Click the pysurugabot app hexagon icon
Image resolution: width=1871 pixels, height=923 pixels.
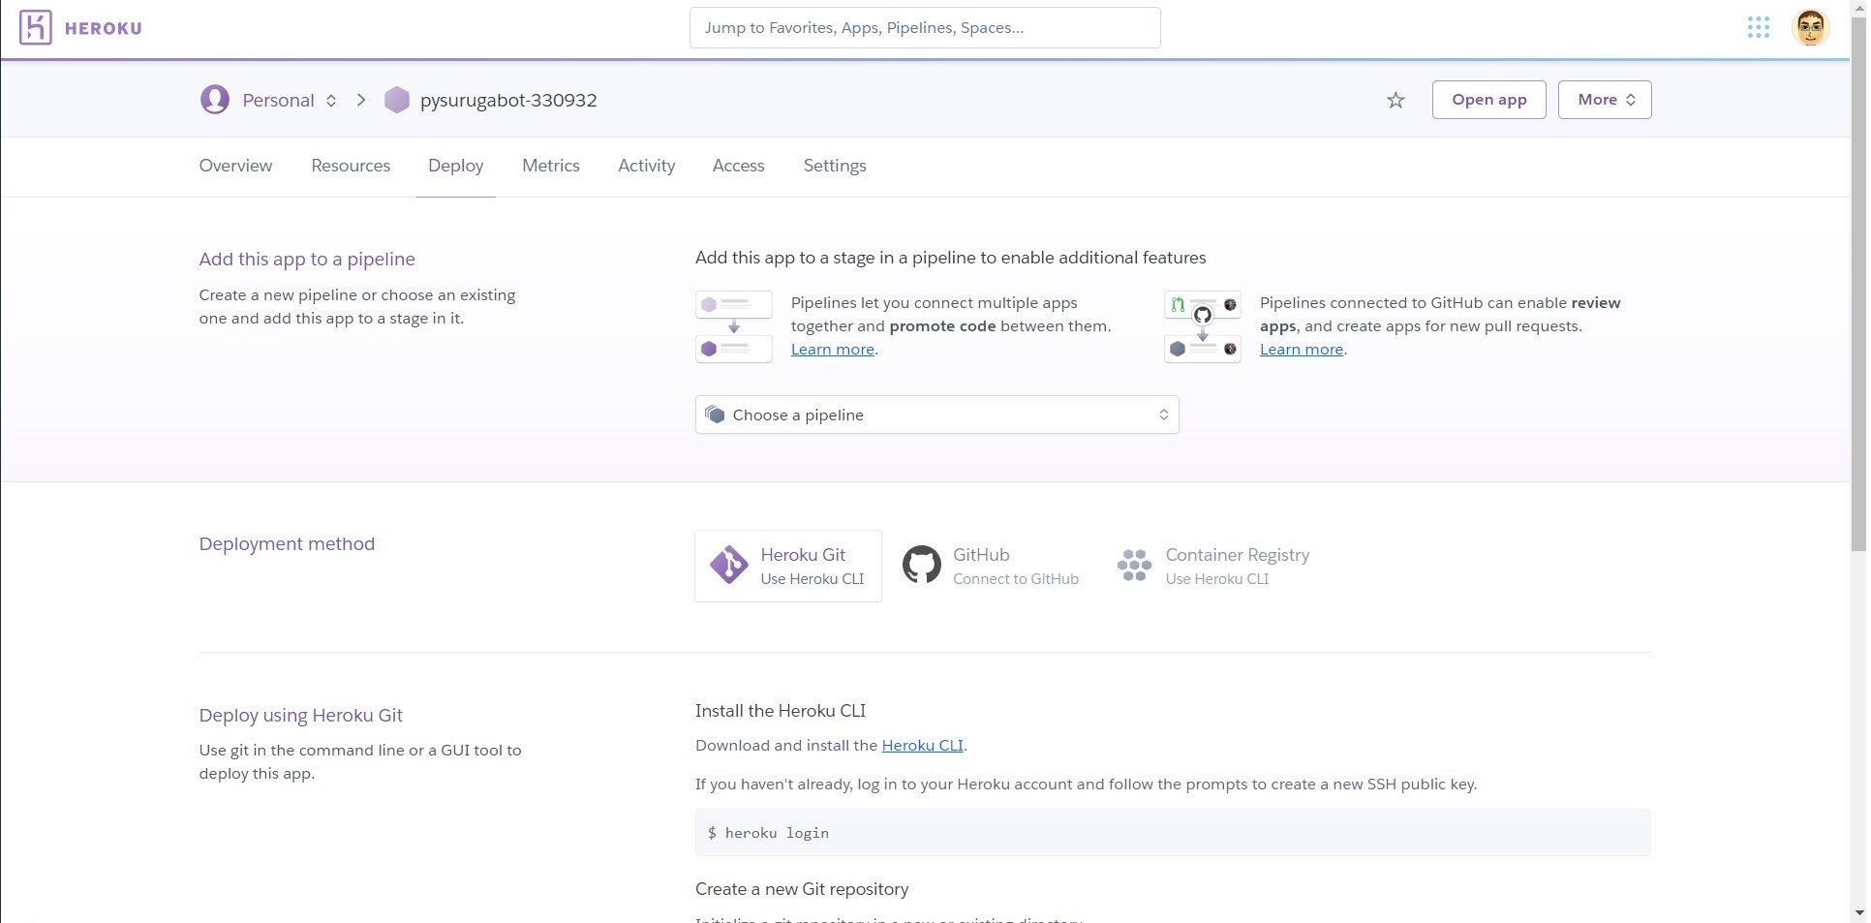396,100
